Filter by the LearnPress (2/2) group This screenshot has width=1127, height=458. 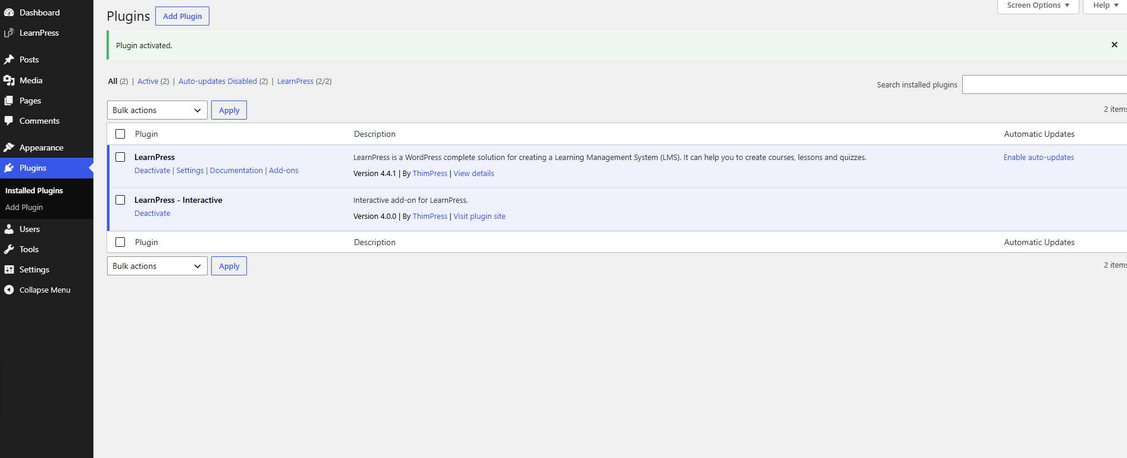click(x=295, y=81)
